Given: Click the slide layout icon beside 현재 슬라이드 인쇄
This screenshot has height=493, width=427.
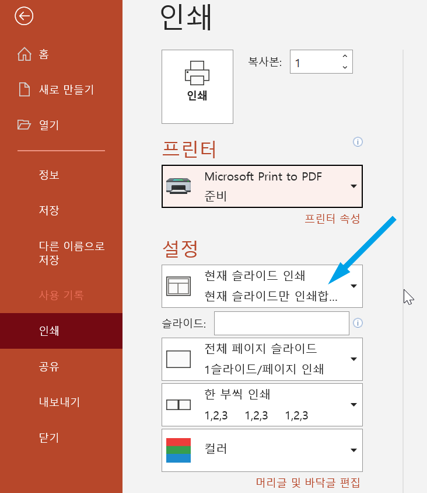Looking at the screenshot, I should (178, 286).
